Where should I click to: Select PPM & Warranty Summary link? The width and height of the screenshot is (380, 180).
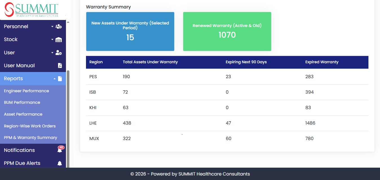[30, 138]
